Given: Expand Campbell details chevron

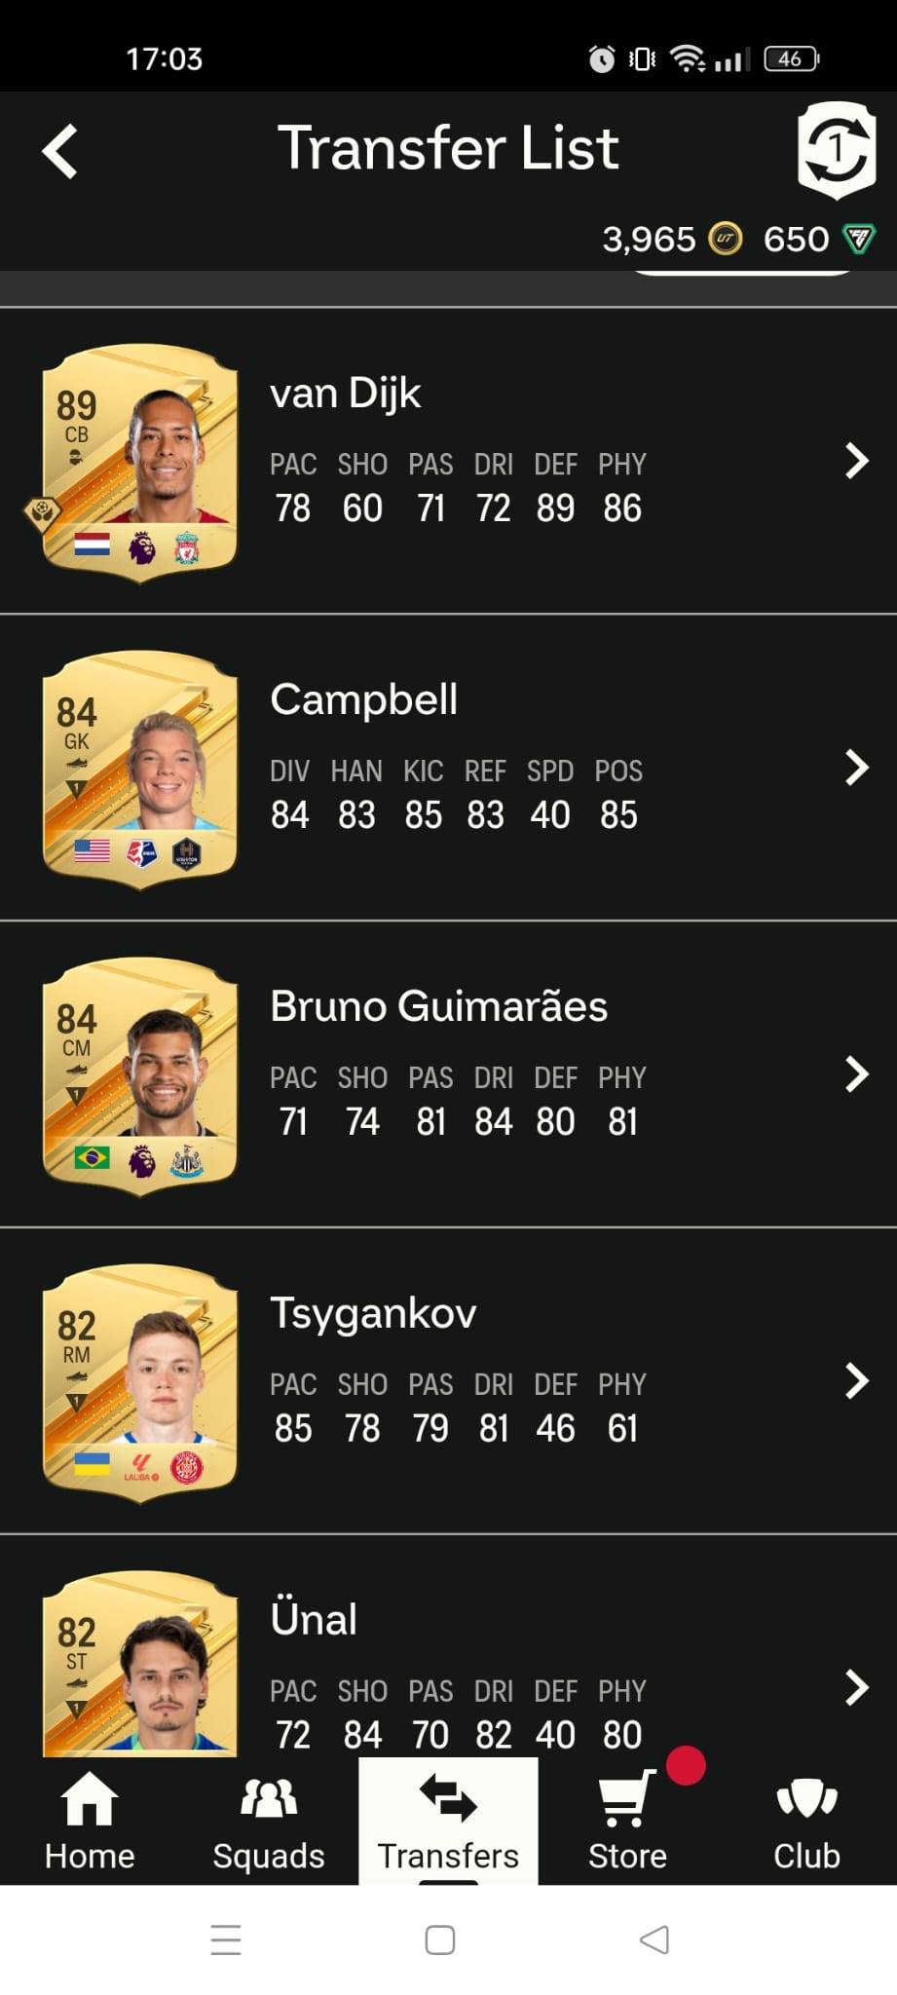Looking at the screenshot, I should click(x=857, y=768).
